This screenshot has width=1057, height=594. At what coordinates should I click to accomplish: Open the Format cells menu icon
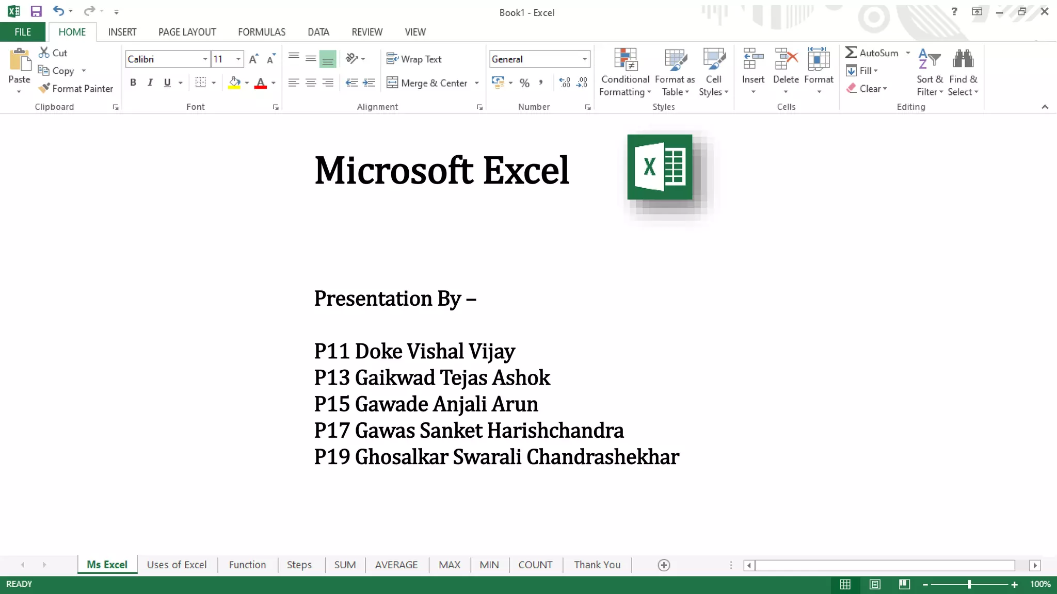click(819, 59)
